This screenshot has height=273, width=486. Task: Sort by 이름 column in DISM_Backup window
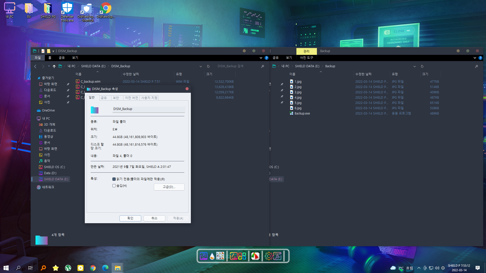78,74
